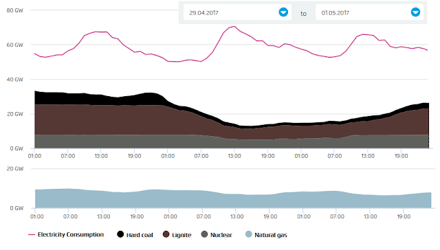The width and height of the screenshot is (440, 250).
Task: Select the Hard coal legend label
Action: 140,235
